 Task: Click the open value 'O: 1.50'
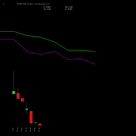click(47, 9)
